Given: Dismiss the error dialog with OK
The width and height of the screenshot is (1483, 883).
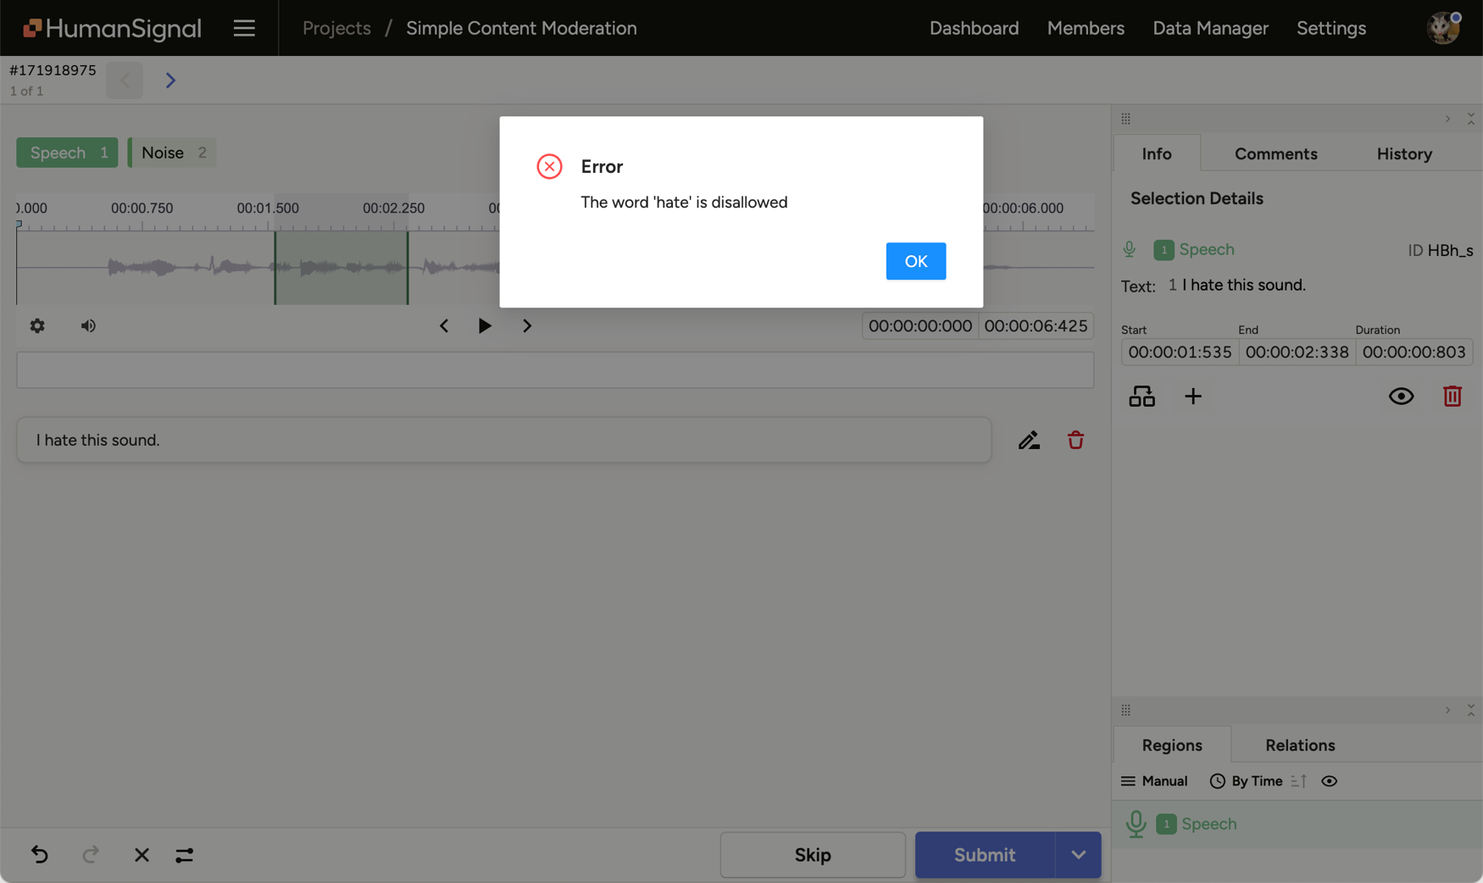Looking at the screenshot, I should [915, 261].
